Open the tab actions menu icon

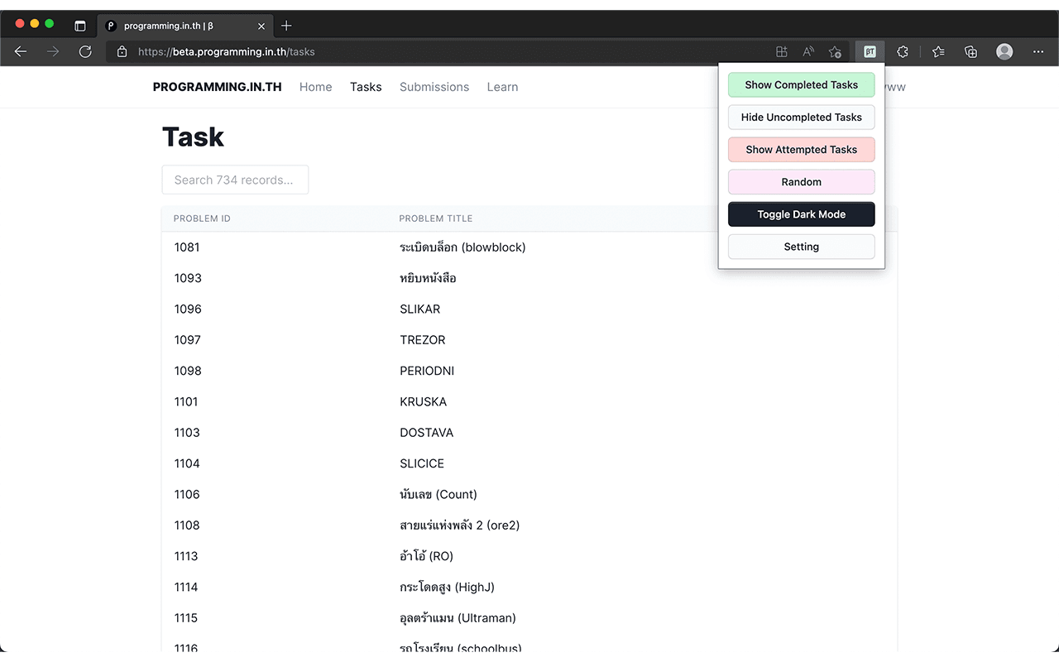(80, 26)
